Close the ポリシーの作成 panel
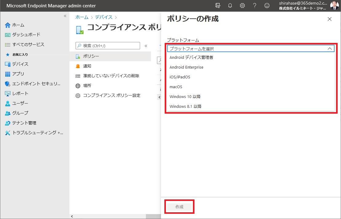 click(x=329, y=19)
